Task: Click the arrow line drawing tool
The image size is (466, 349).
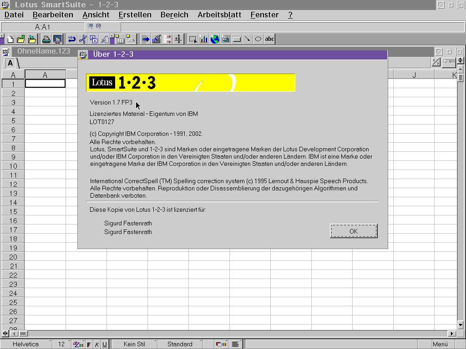Action: 248,39
